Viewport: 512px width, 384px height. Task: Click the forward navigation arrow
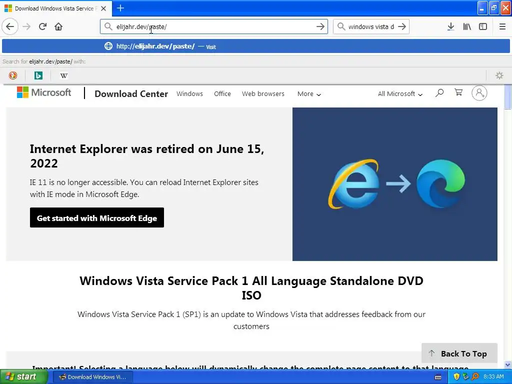click(26, 26)
